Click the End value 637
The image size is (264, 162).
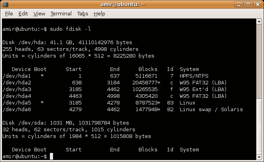[115, 76]
